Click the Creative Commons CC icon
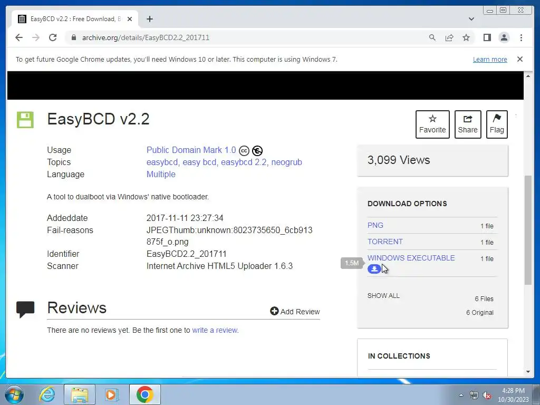Image resolution: width=540 pixels, height=405 pixels. pyautogui.click(x=244, y=151)
